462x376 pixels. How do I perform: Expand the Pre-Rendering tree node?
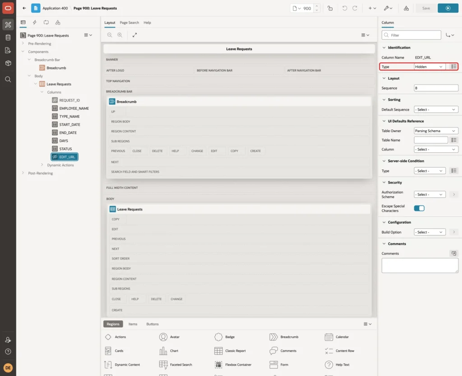coord(23,43)
